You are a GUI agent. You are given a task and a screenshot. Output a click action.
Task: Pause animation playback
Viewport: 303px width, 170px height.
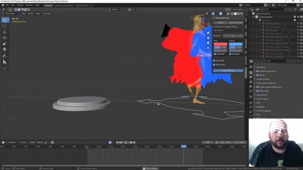pyautogui.click(x=126, y=143)
